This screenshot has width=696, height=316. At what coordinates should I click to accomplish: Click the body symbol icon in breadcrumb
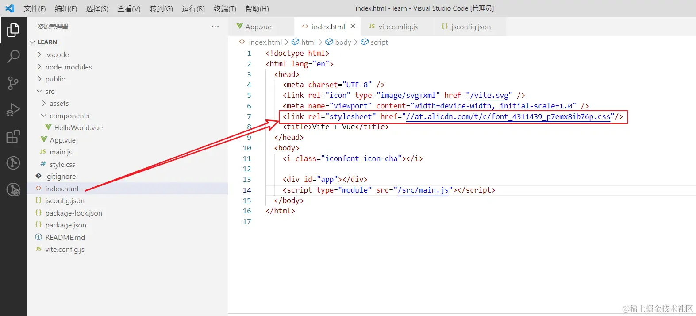[329, 42]
